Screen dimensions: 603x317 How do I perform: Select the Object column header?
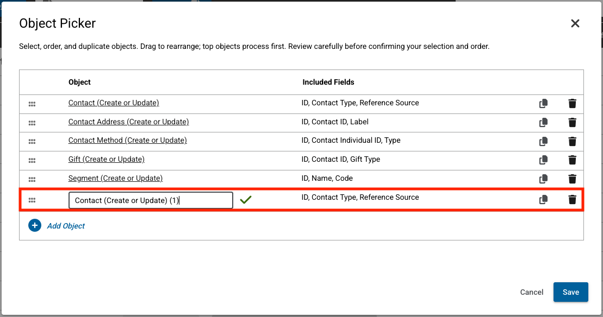point(79,82)
